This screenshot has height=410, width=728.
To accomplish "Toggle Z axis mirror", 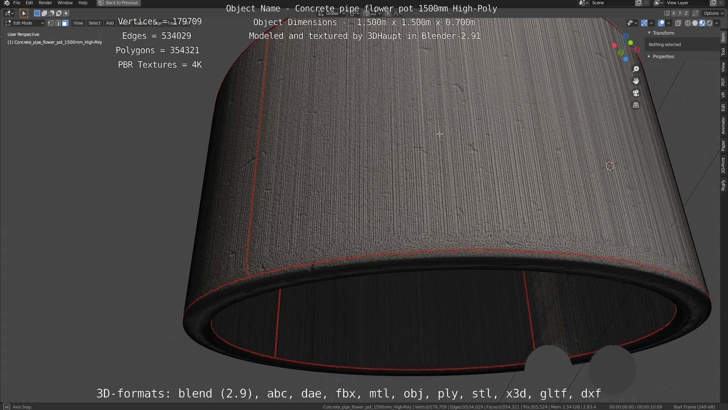I will (x=686, y=13).
